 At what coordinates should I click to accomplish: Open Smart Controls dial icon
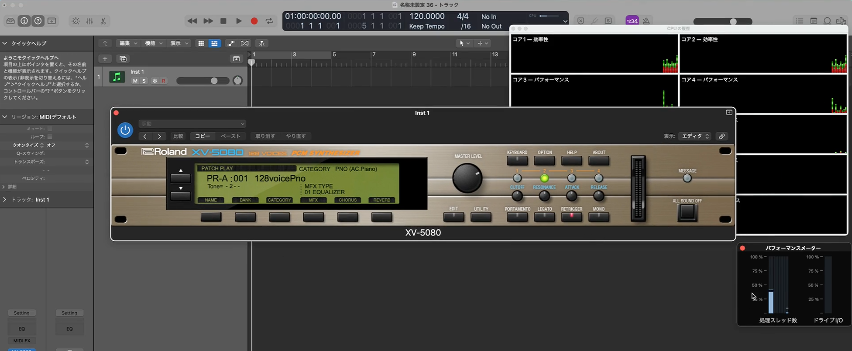(76, 21)
